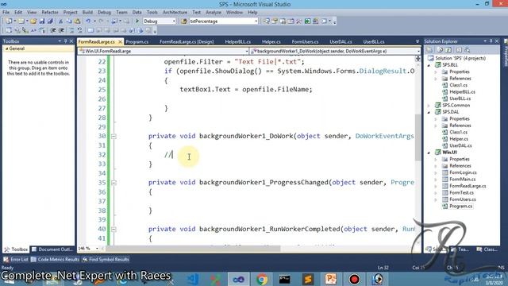Switch to the Document Outline tab

pyautogui.click(x=52, y=249)
